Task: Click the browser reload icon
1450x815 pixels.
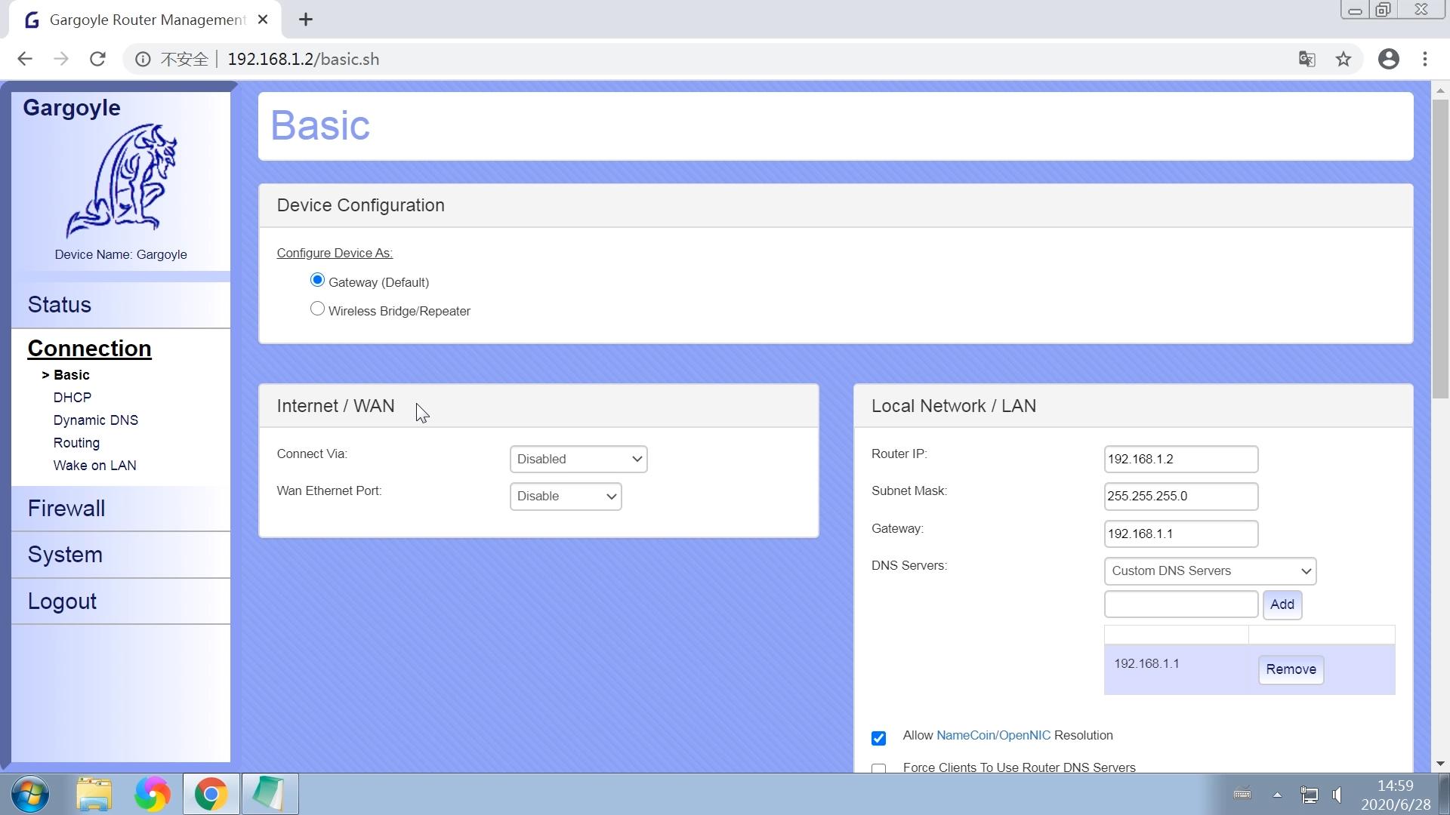Action: (x=97, y=59)
